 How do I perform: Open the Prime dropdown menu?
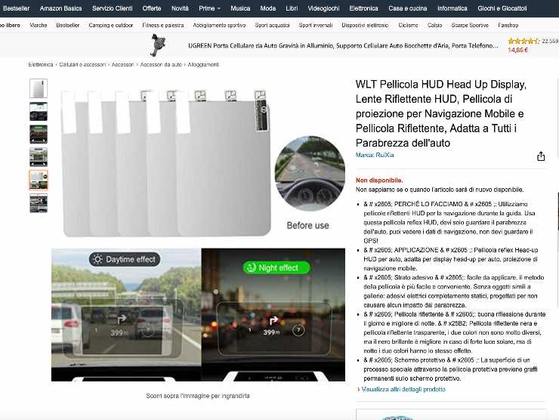tap(209, 8)
